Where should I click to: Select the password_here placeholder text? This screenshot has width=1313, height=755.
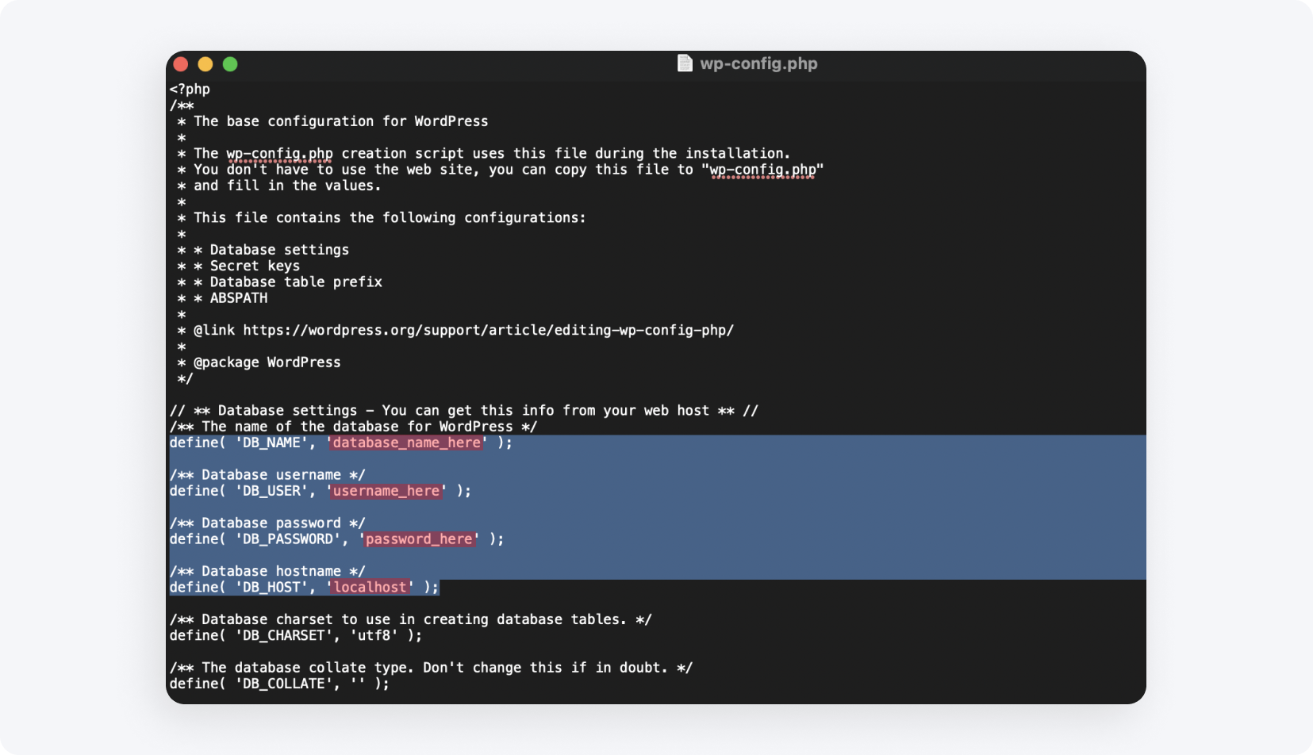[x=419, y=539]
